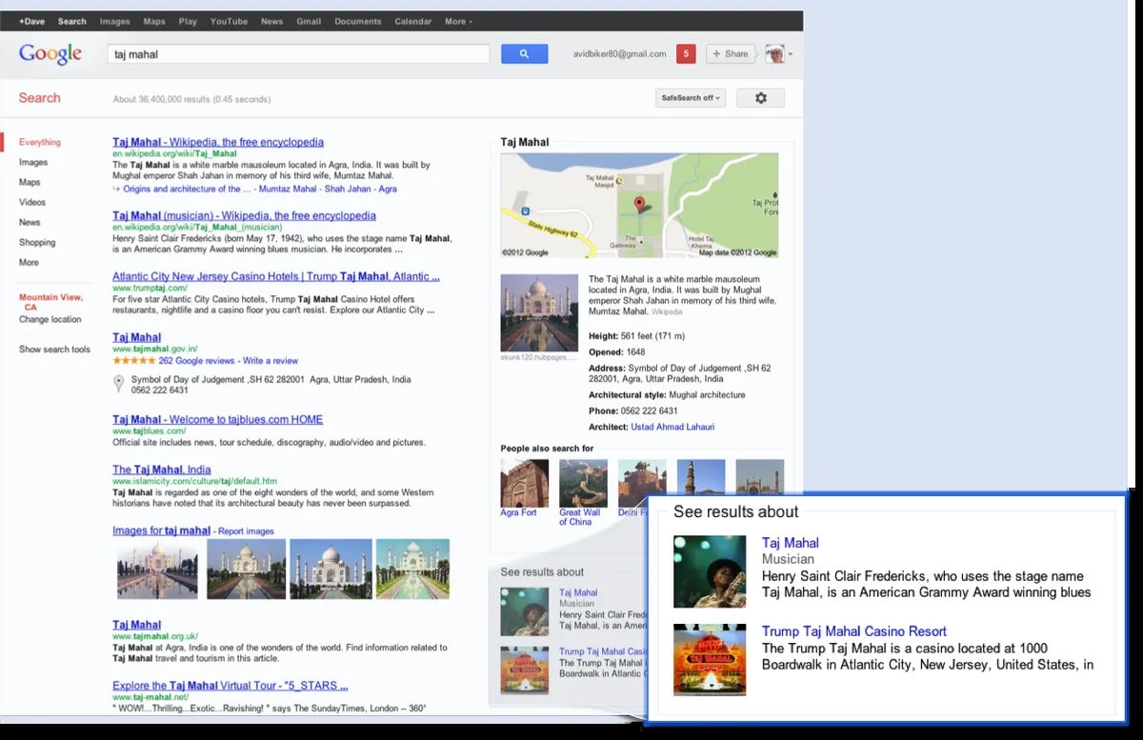
Task: Click Images for taj mahal link
Action: point(161,530)
